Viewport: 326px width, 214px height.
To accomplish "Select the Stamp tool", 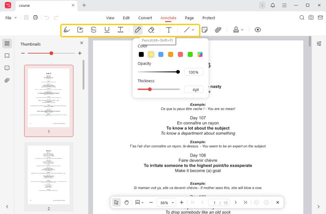I will pyautogui.click(x=236, y=30).
